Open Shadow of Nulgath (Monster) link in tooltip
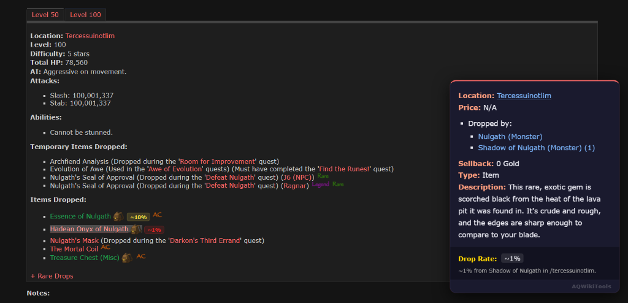628x303 pixels. (x=536, y=148)
